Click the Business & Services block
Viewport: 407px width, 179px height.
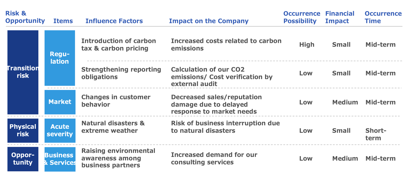tap(60, 159)
